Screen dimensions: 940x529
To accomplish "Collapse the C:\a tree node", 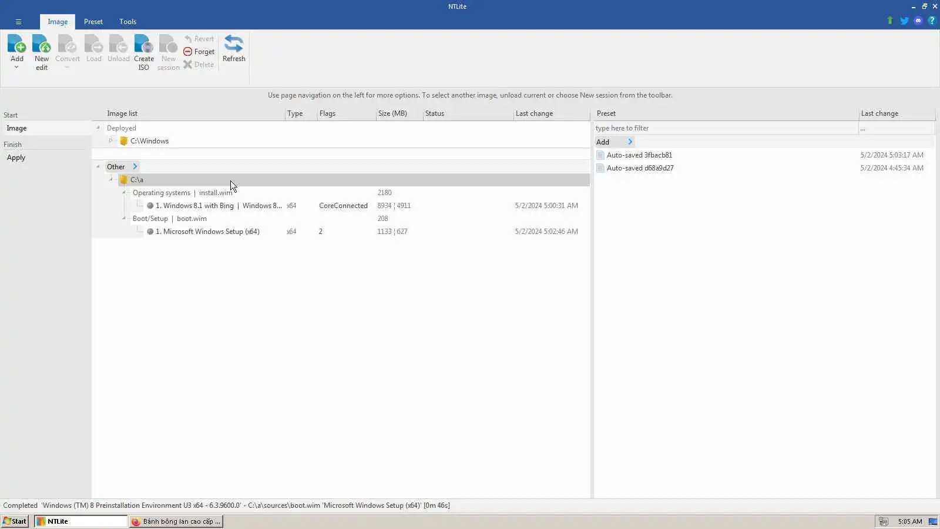I will tap(110, 180).
